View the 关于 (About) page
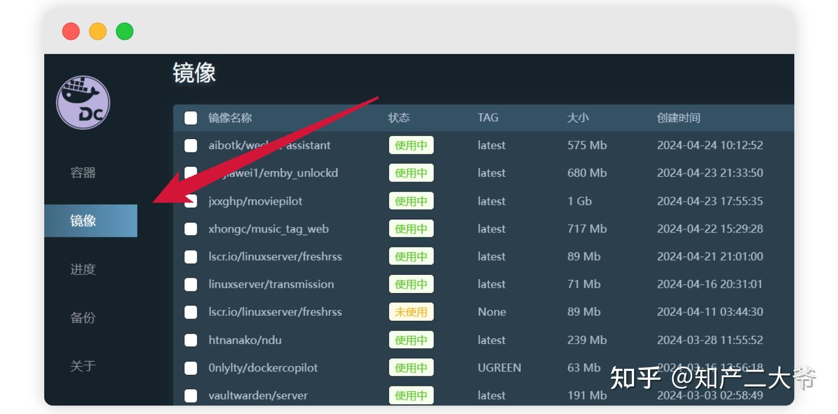This screenshot has height=414, width=838. (83, 366)
